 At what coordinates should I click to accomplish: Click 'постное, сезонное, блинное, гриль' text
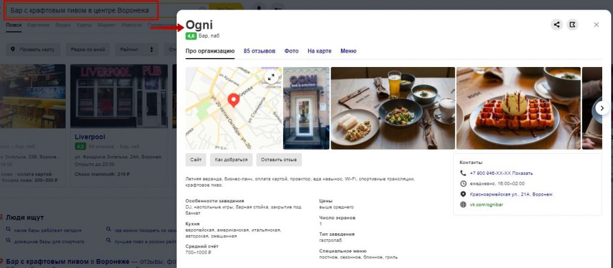[x=359, y=257]
